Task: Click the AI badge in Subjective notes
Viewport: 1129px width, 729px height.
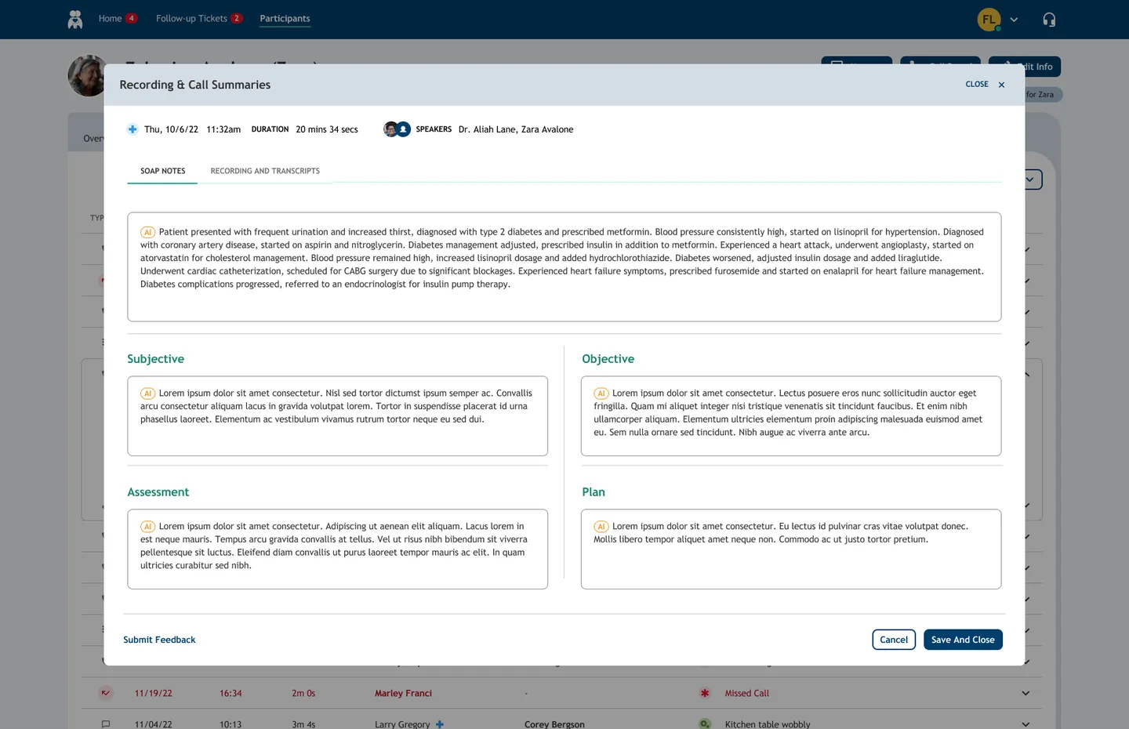Action: [x=147, y=394]
